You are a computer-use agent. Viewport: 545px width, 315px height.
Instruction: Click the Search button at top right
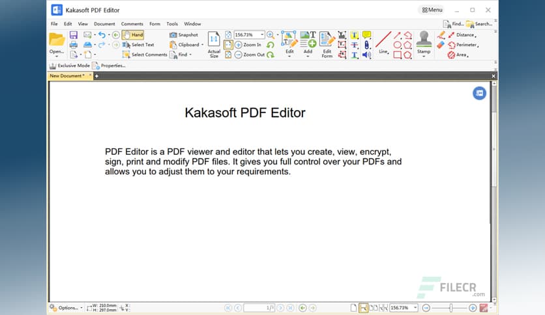tap(479, 24)
